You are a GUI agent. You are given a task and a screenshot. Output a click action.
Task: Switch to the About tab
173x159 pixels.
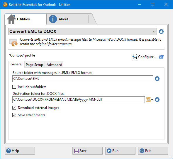point(67,19)
